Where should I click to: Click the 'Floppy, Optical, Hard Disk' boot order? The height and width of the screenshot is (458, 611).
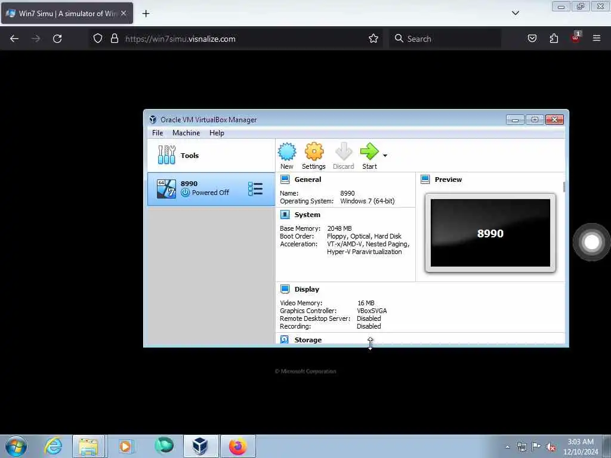coord(364,236)
